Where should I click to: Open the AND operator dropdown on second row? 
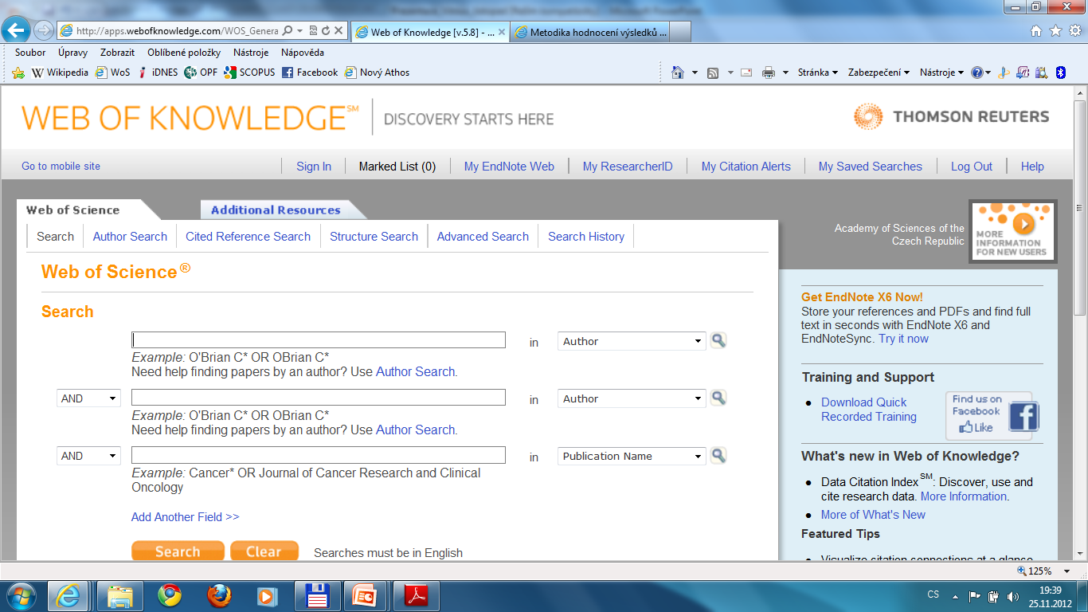(x=88, y=398)
